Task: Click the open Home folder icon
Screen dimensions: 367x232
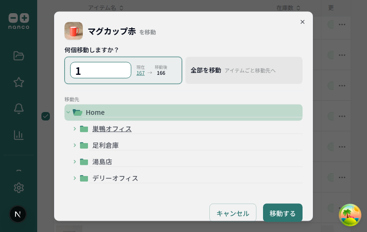Action: [x=77, y=112]
